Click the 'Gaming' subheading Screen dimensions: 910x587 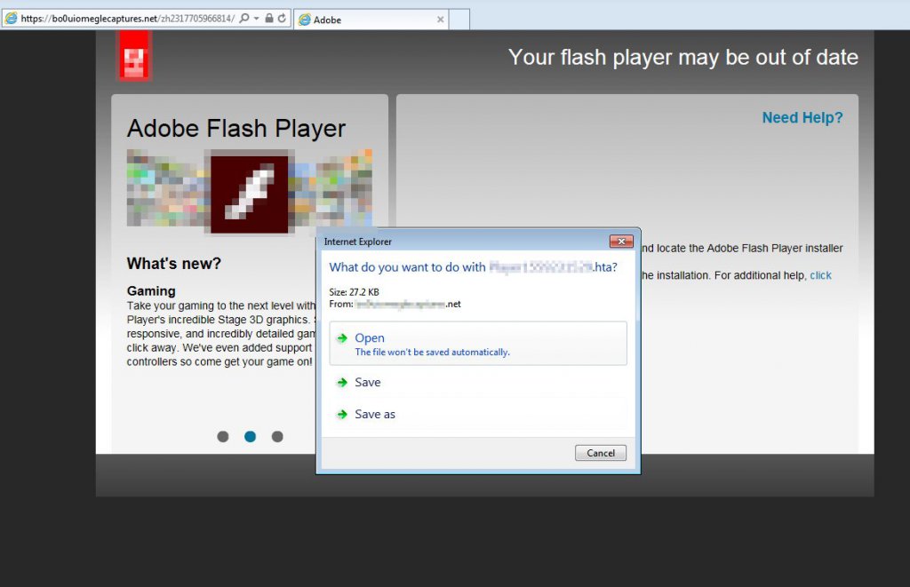click(151, 291)
